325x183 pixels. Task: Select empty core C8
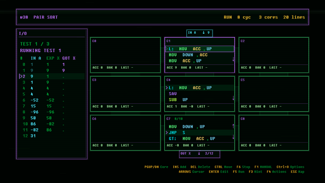pyautogui.click(x=274, y=133)
